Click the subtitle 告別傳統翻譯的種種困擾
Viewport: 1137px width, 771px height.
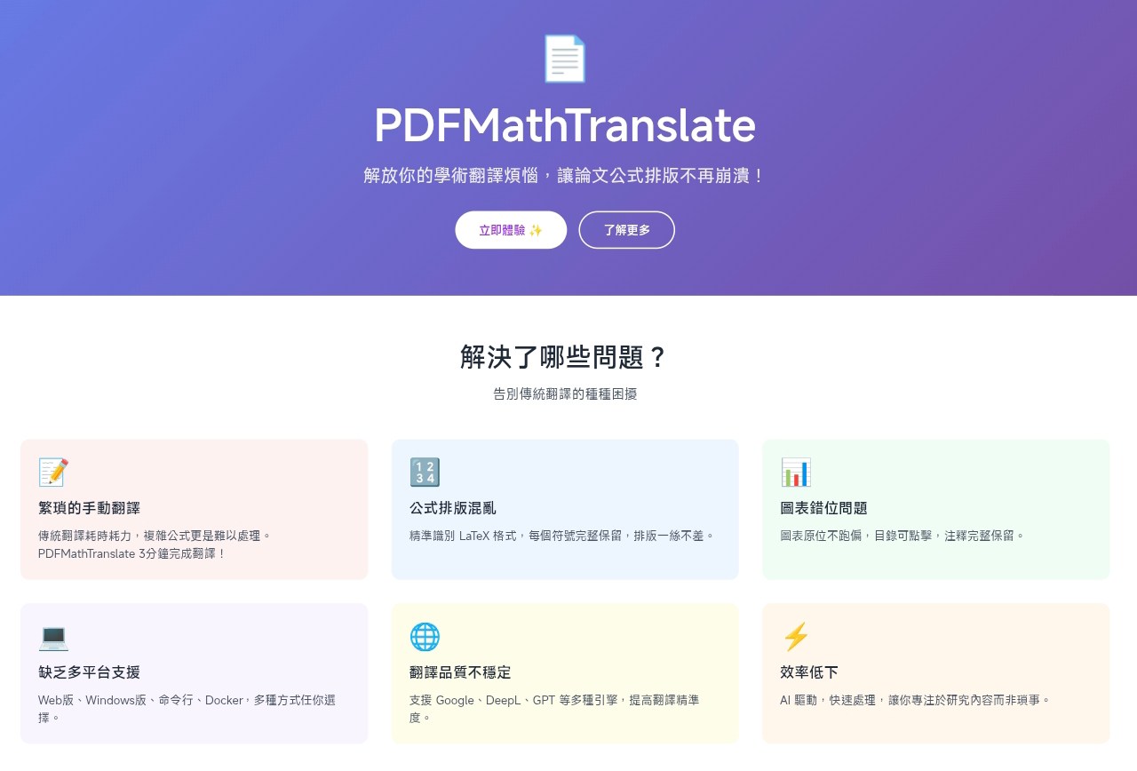(x=565, y=393)
